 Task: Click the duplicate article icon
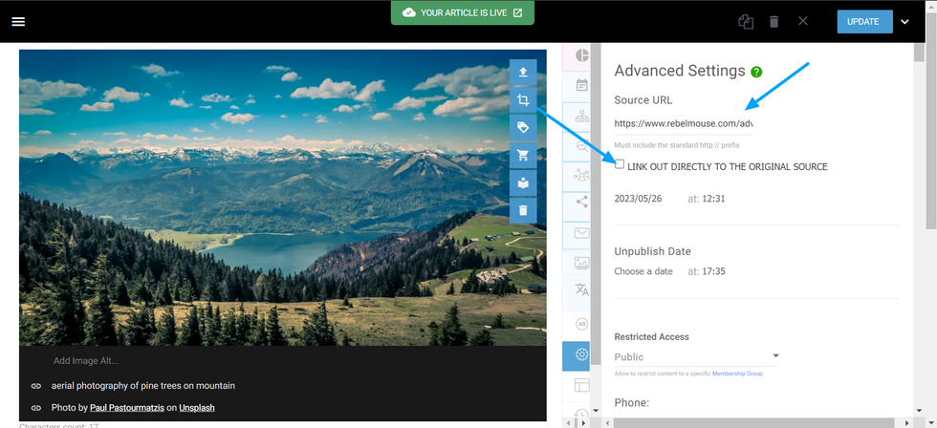pyautogui.click(x=746, y=21)
